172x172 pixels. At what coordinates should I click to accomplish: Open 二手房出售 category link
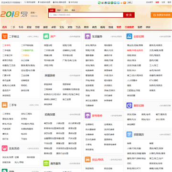pyautogui.click(x=49, y=50)
